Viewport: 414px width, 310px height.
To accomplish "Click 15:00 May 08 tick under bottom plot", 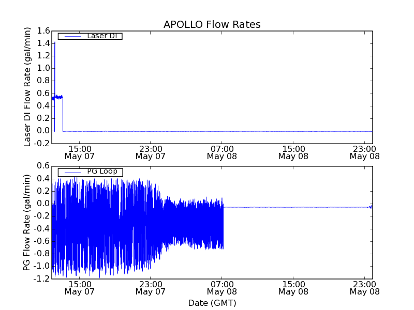I will point(293,287).
